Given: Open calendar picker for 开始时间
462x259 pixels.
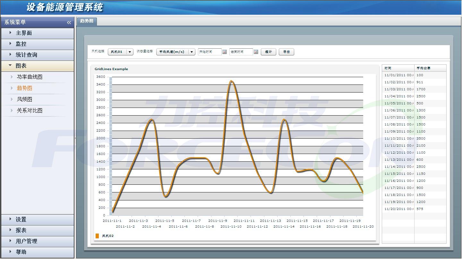Looking at the screenshot, I should (225, 52).
